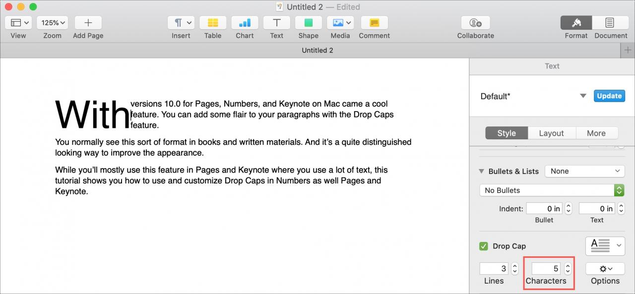
Task: Open the Drop Cap Options gear menu
Action: [x=605, y=269]
